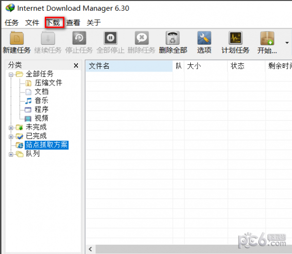Image resolution: width=292 pixels, height=254 pixels.
Task: Click the horizontal scrollbar left arrow
Action: point(91,249)
